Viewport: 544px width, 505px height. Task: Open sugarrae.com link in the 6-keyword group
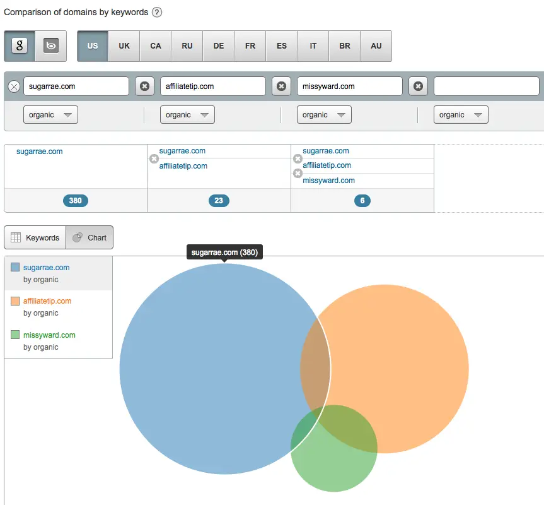326,151
